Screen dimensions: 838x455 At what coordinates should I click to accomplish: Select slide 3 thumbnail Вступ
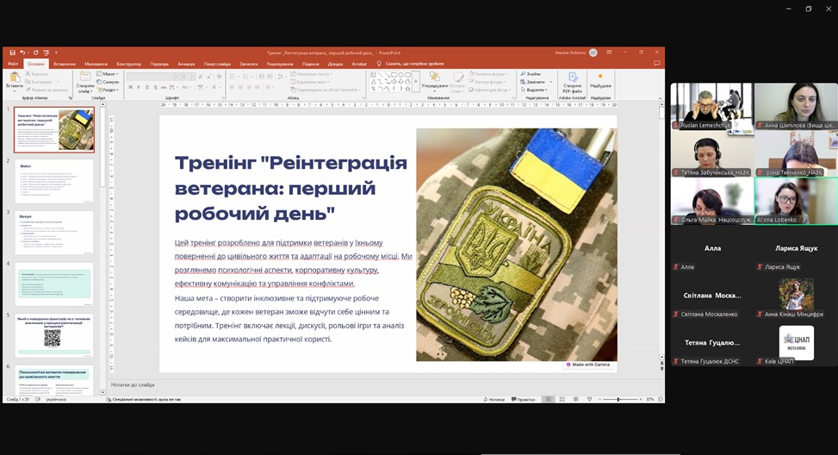(x=54, y=232)
